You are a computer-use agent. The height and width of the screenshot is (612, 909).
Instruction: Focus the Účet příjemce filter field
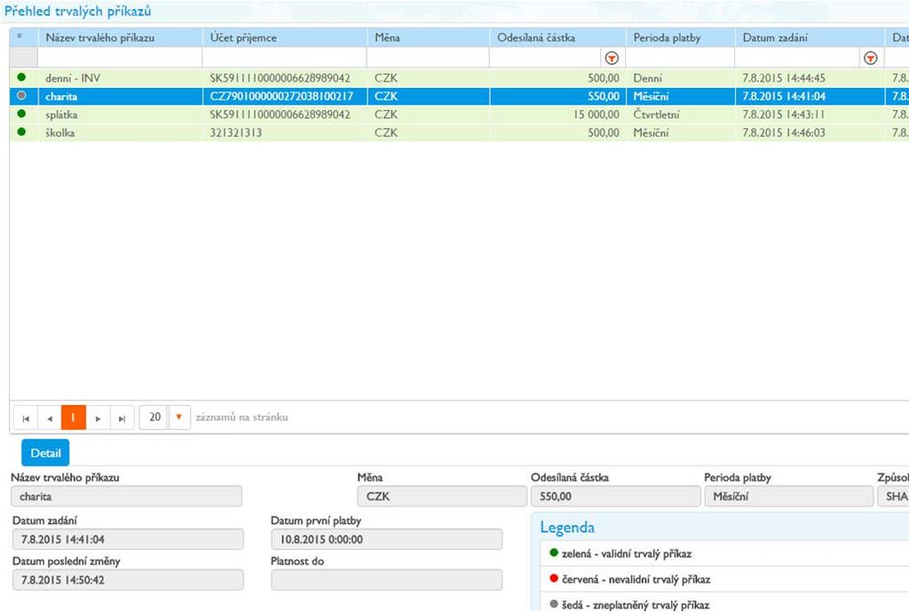coord(285,58)
